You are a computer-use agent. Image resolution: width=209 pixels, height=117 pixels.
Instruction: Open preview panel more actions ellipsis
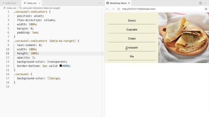point(205,3)
